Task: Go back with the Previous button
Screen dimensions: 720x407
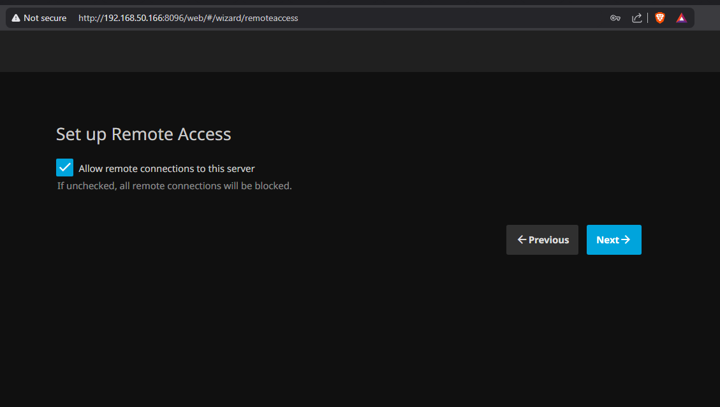Action: [542, 239]
